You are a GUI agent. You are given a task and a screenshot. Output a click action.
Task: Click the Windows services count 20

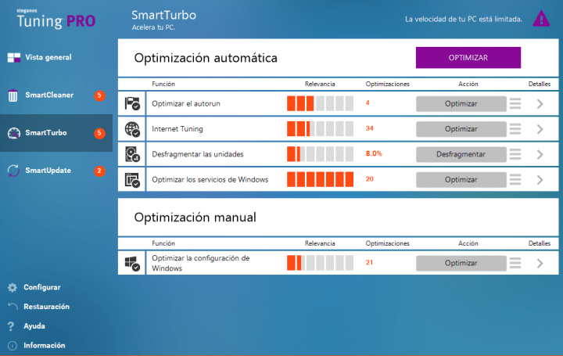(369, 179)
